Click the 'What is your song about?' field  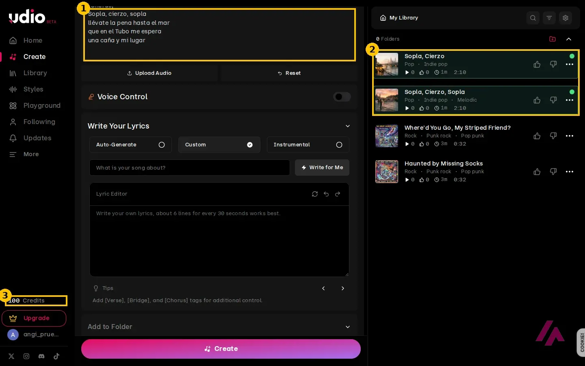tap(190, 168)
